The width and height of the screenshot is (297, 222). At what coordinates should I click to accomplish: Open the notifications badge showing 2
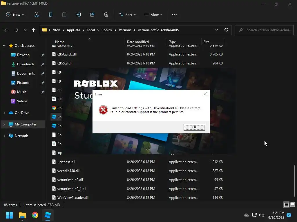tap(289, 215)
